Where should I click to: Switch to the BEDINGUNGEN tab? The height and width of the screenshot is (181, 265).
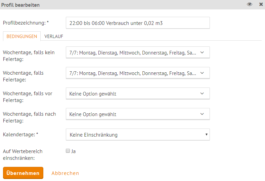click(22, 36)
